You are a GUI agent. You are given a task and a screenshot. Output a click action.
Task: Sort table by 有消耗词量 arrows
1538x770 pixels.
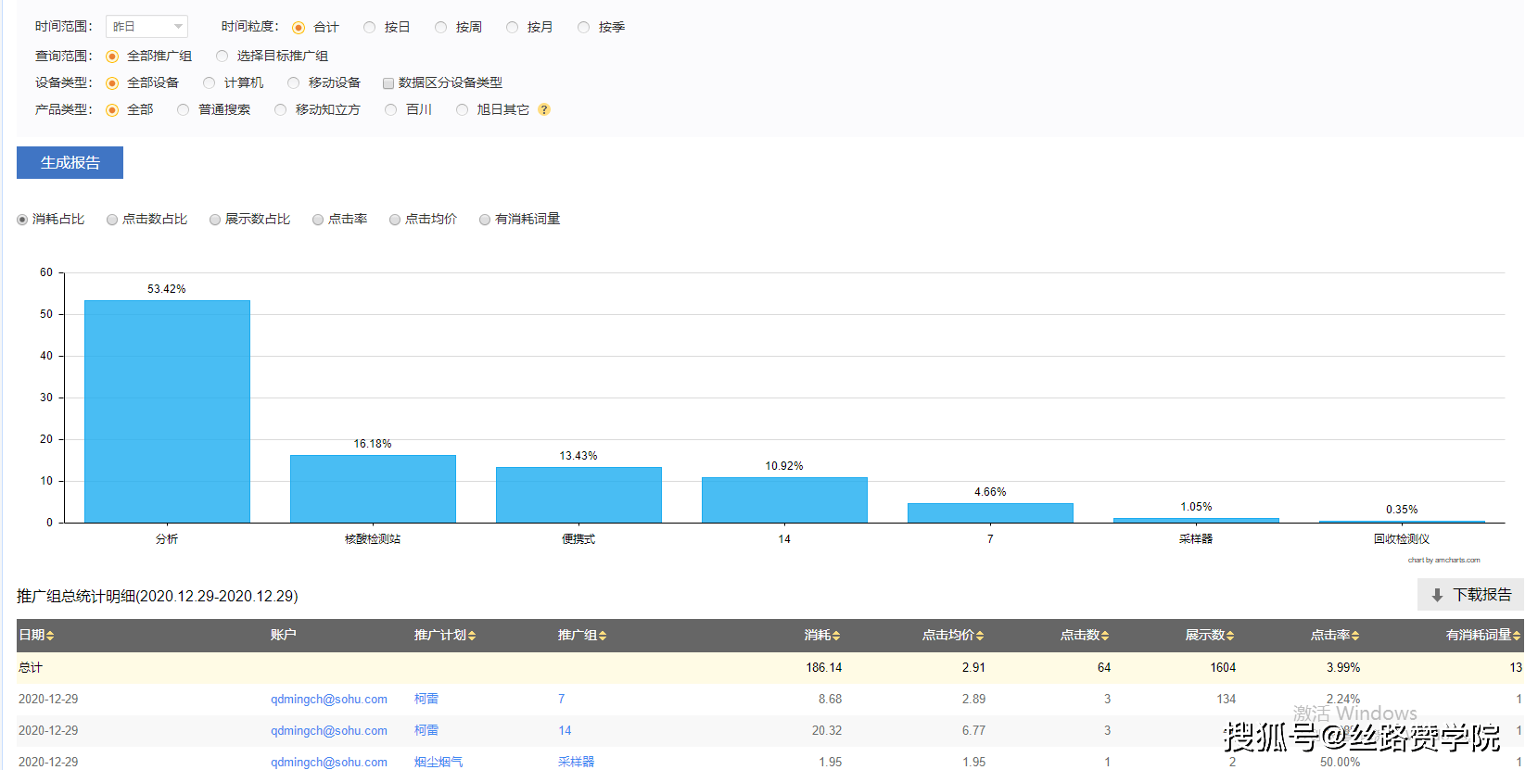pyautogui.click(x=1517, y=636)
